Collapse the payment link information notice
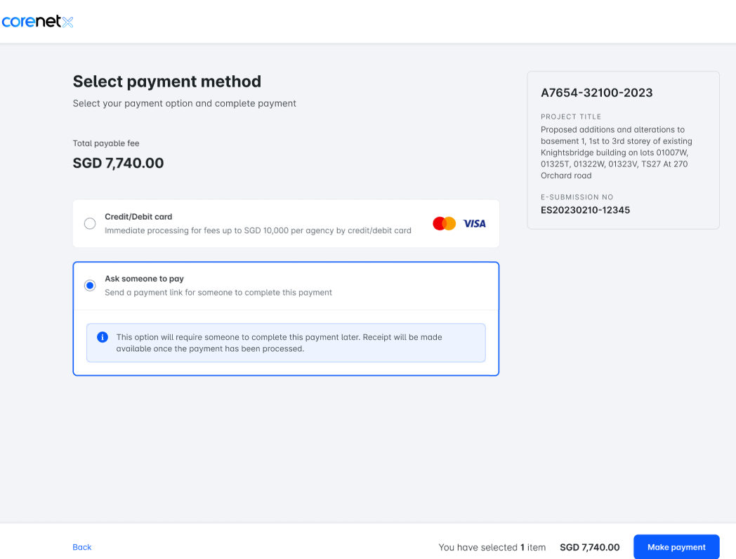This screenshot has height=559, width=736. click(286, 342)
